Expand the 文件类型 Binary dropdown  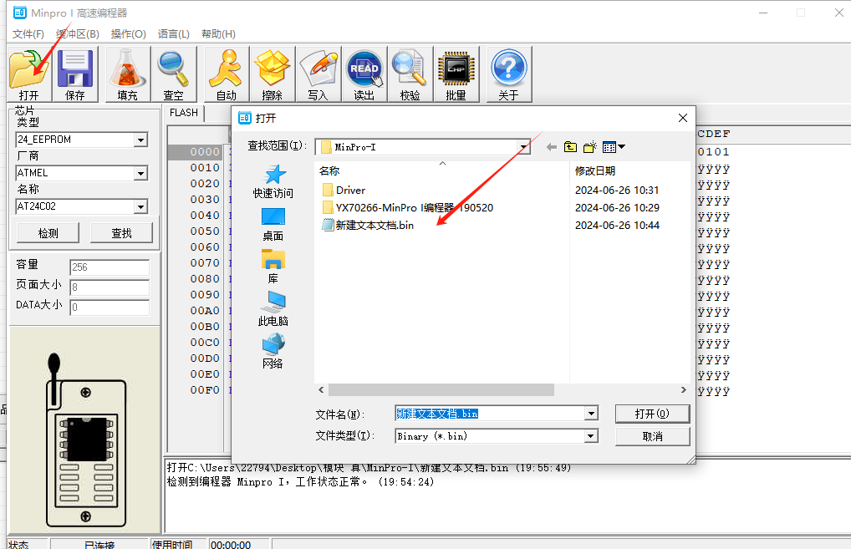[x=591, y=436]
